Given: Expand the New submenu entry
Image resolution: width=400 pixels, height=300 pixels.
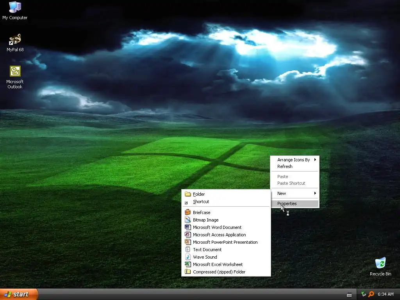Looking at the screenshot, I should pos(295,193).
